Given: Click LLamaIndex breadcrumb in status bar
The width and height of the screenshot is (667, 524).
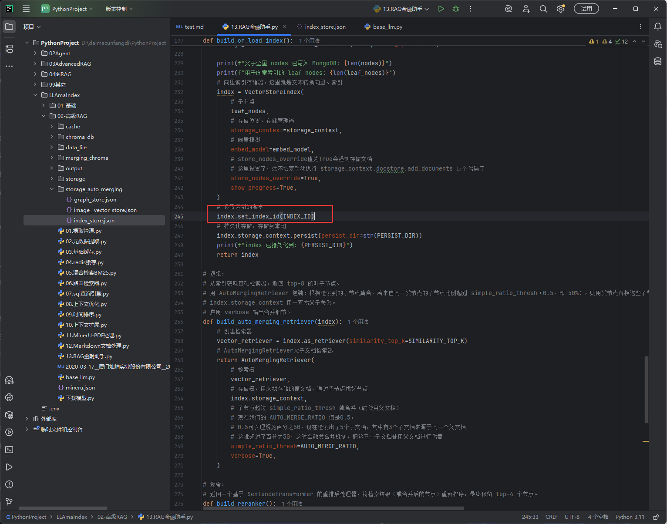Looking at the screenshot, I should [x=72, y=517].
